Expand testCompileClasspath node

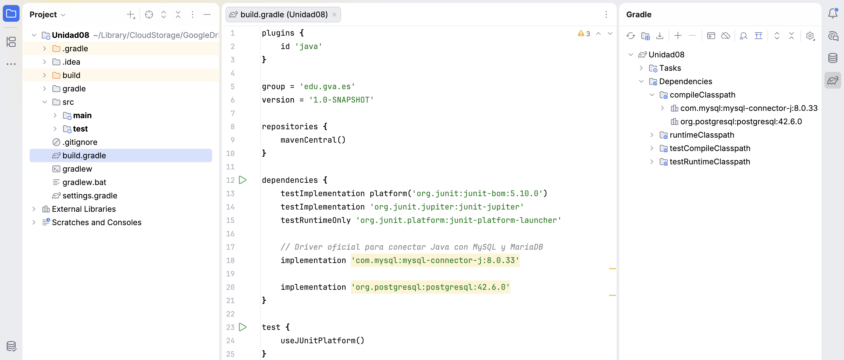(x=652, y=149)
